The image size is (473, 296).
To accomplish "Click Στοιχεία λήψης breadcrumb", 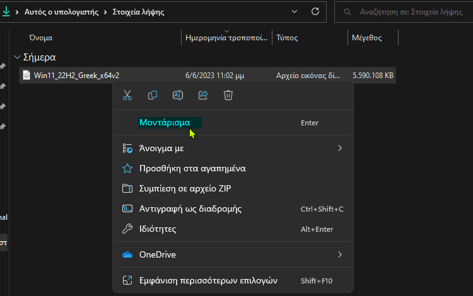I will [139, 12].
